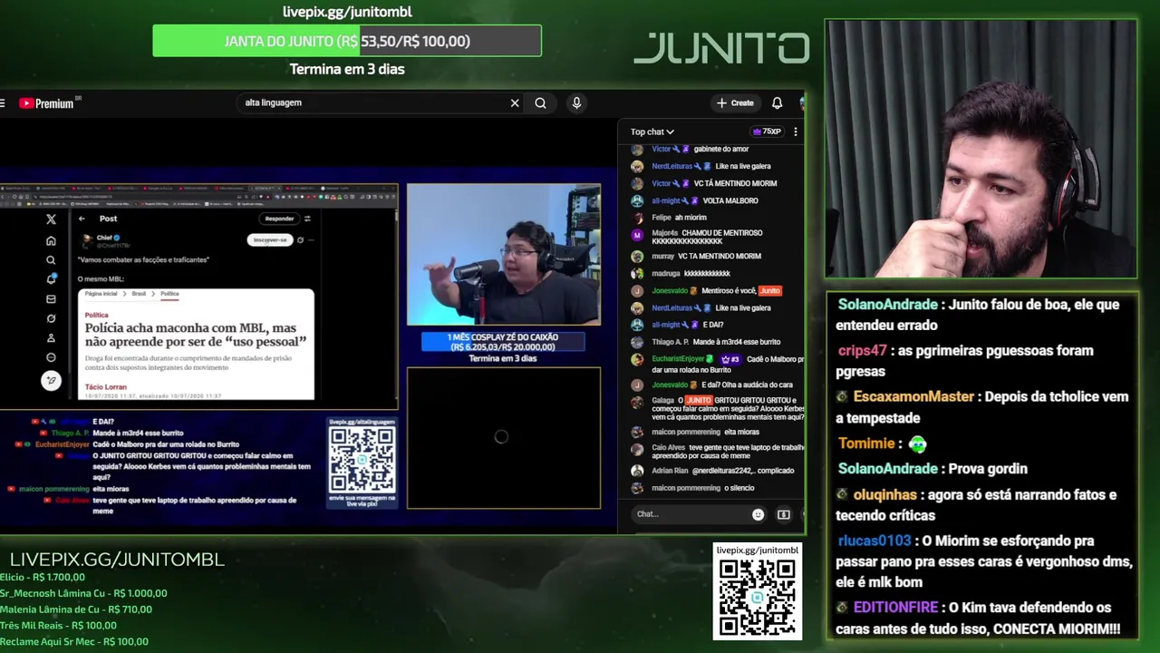Select the underlined 'Política' breadcrumb tab

coord(169,294)
